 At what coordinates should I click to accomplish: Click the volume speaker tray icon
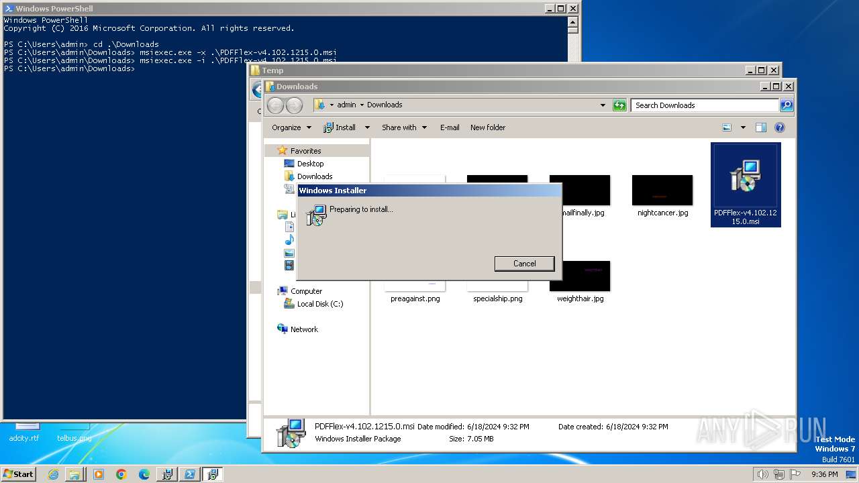pos(763,474)
